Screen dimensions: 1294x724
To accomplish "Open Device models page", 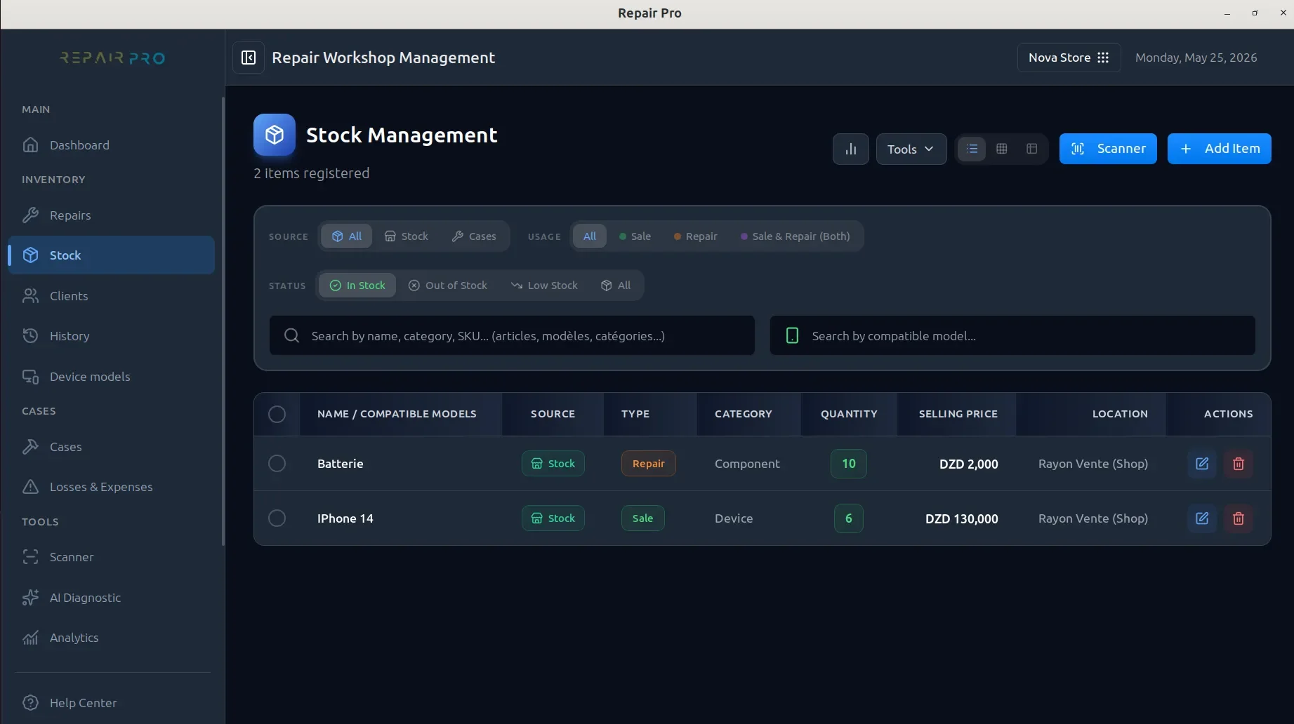I will 111,377.
